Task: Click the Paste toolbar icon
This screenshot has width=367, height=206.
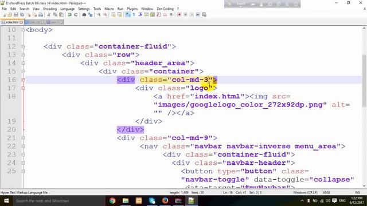Action: pos(61,14)
